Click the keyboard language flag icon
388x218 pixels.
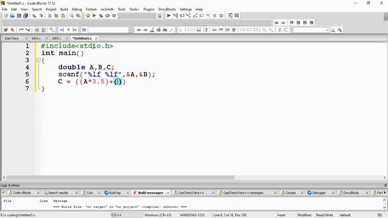pos(380,215)
